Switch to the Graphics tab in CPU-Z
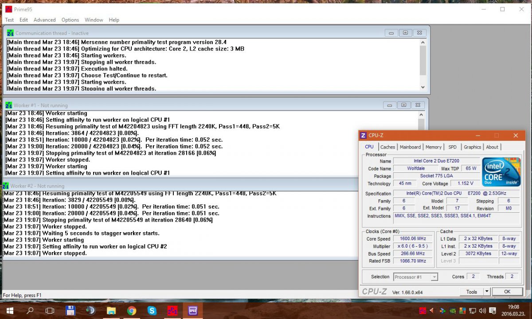532x319 pixels. [x=472, y=147]
